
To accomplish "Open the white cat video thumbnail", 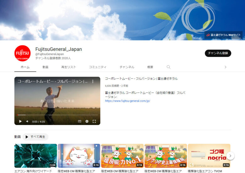I will pos(79,156).
